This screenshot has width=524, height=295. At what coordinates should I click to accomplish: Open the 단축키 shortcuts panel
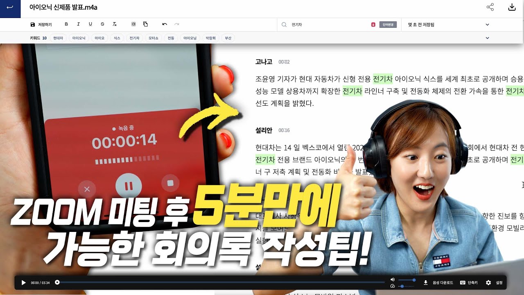coord(469,283)
